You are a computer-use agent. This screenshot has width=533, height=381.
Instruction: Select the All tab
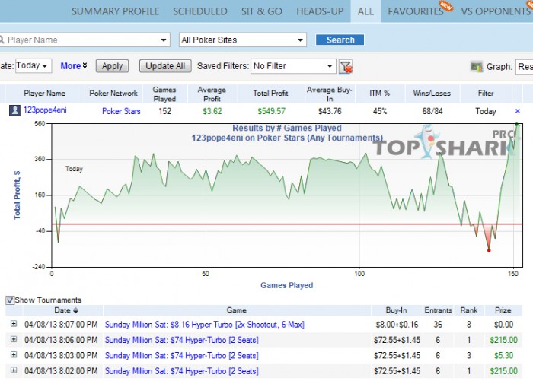pyautogui.click(x=365, y=11)
